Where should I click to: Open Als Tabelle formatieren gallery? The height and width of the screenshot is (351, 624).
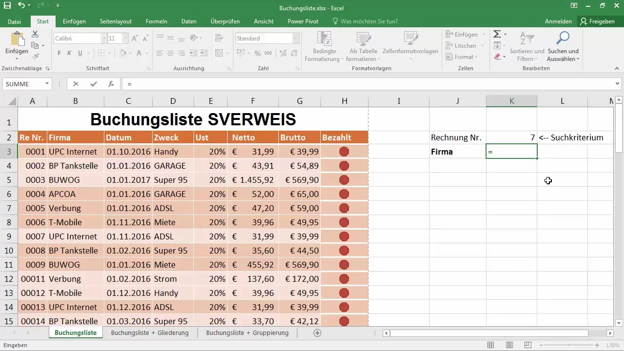(363, 48)
